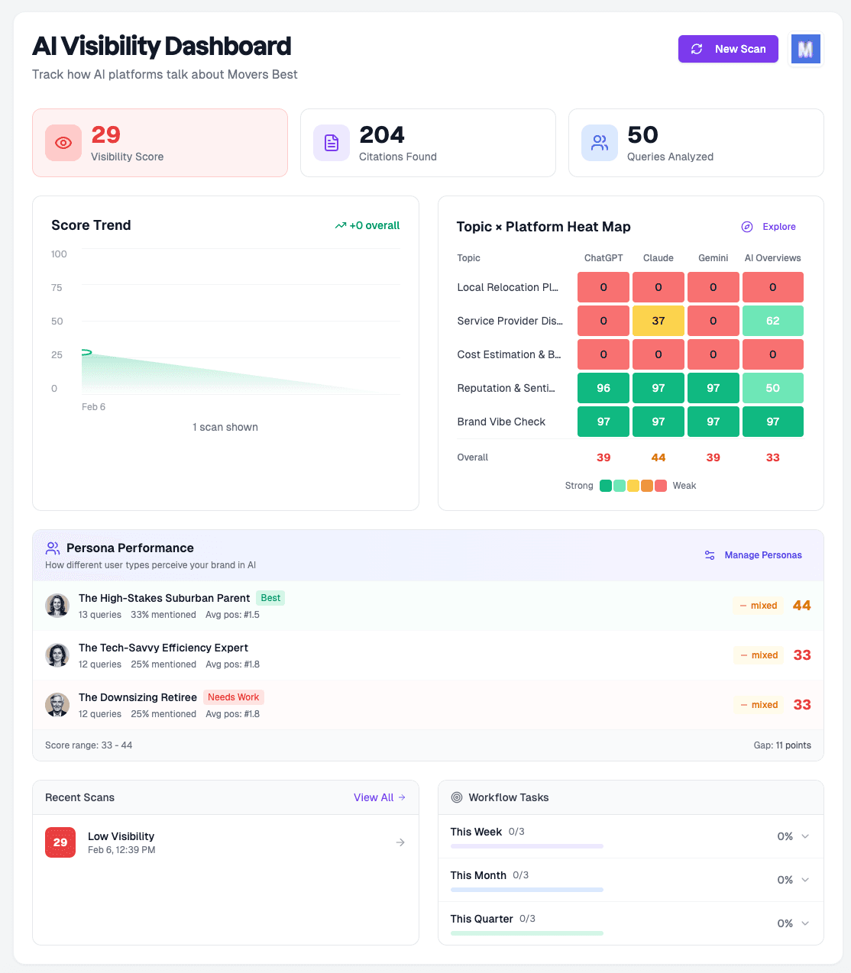Click the trend arrow icon near +0 overall

click(341, 225)
